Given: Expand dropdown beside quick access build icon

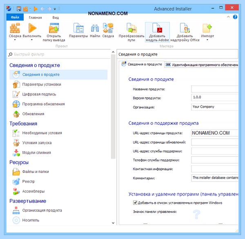Looking at the screenshot, I should pyautogui.click(x=30, y=9).
